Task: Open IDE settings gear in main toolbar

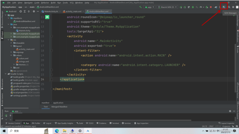Action: 233,7
